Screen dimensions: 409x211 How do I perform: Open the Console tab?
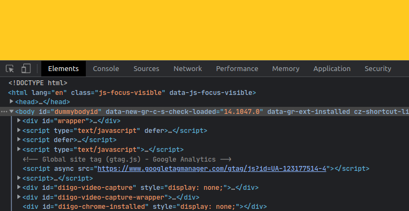[x=106, y=69]
